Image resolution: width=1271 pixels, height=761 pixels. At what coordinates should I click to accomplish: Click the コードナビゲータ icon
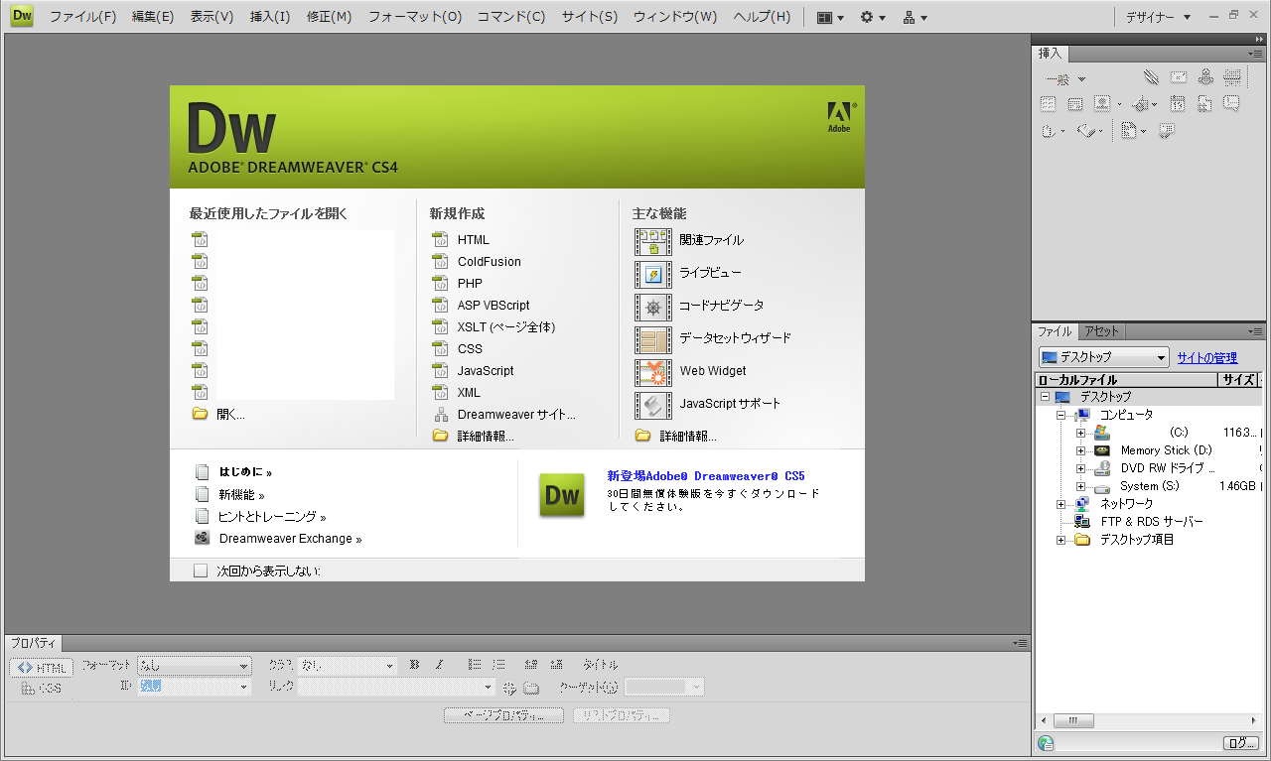click(x=653, y=306)
